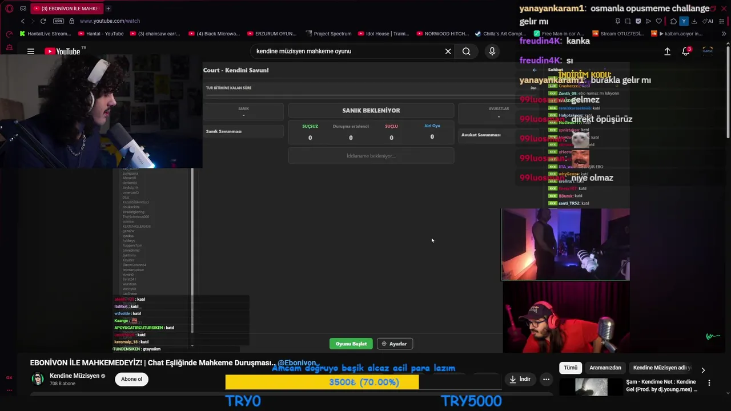Open YouTube create upload icon
The image size is (731, 411).
(x=667, y=51)
